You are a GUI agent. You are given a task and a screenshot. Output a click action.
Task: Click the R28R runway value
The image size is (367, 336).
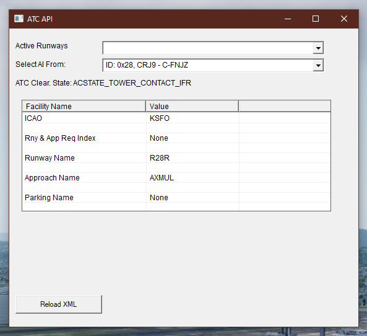point(160,158)
